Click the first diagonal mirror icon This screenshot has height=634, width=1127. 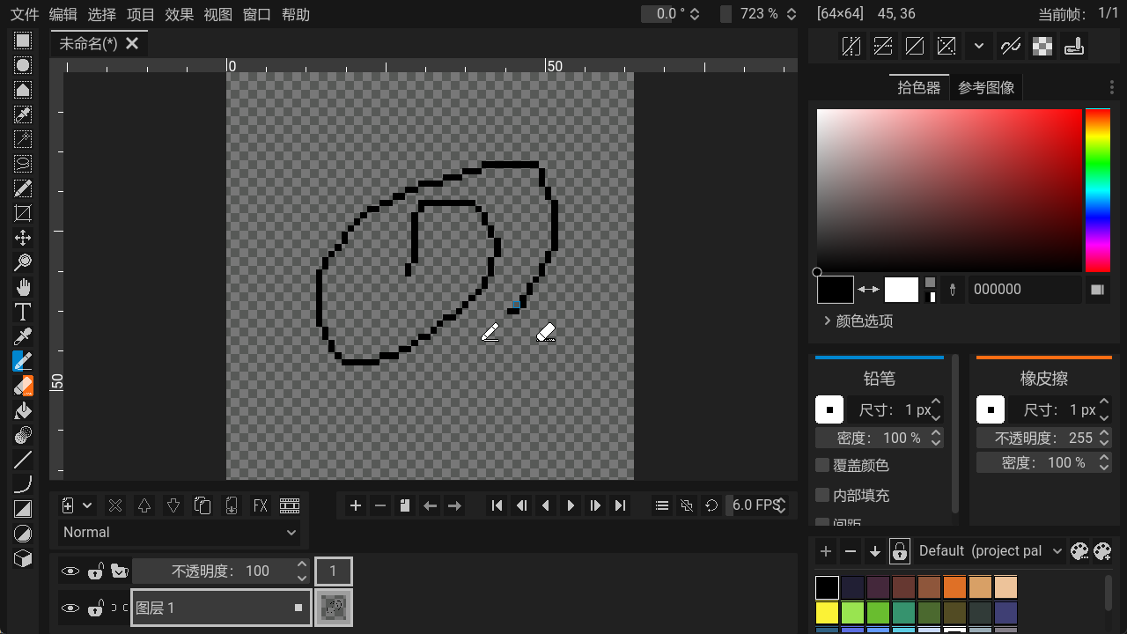[x=915, y=46]
